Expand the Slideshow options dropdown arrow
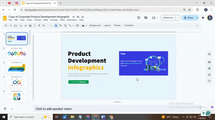Viewport: 215px width, 120px height. click(x=177, y=18)
